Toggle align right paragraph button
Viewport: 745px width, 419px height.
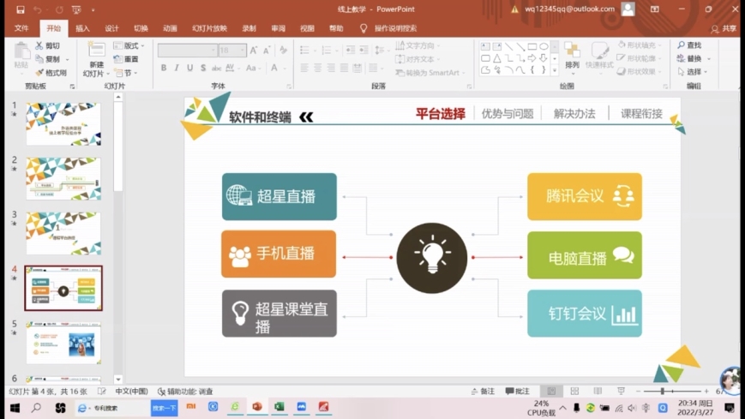[331, 68]
